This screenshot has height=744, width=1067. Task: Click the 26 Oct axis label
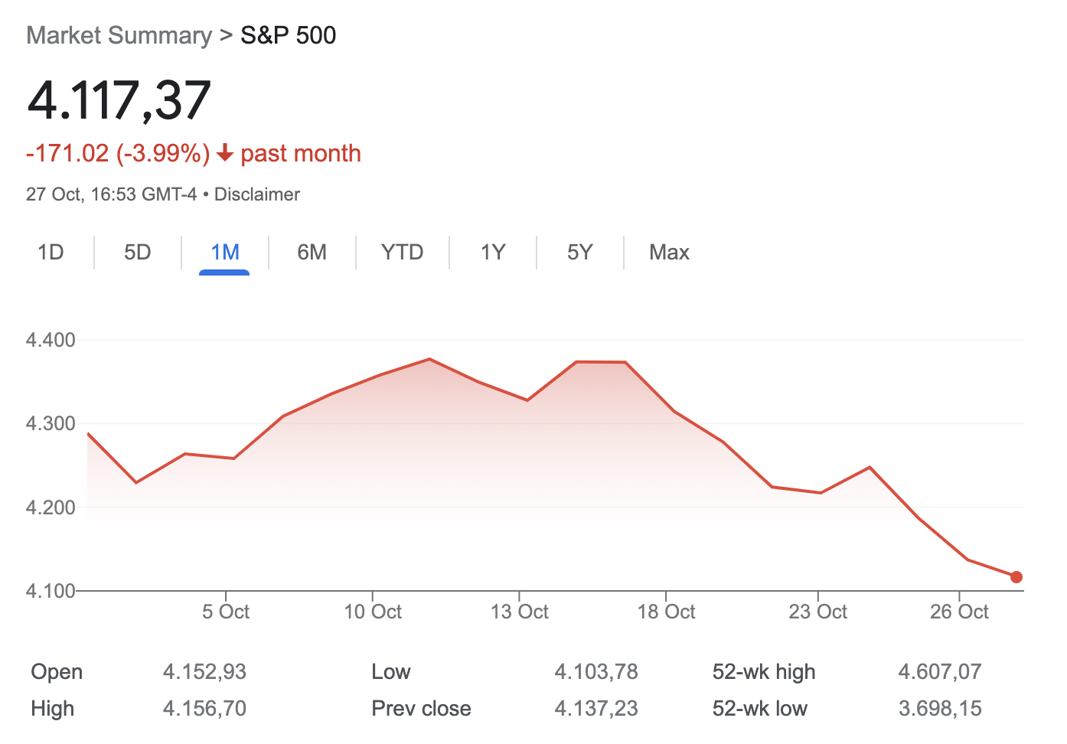click(959, 612)
